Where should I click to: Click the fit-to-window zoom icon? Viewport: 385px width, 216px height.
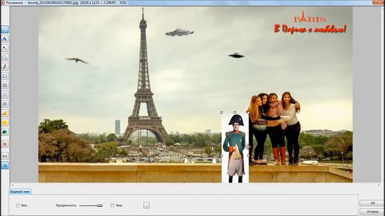tap(5, 166)
